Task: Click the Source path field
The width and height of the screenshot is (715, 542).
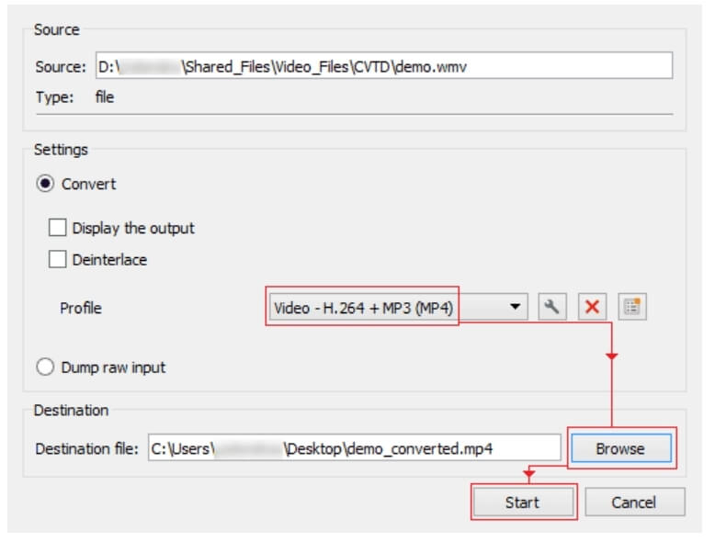Action: point(384,65)
